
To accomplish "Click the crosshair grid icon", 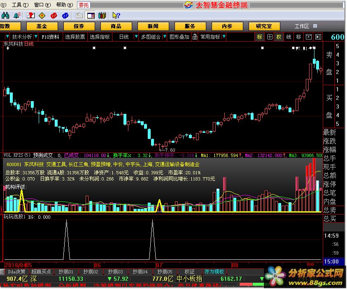I will click(x=270, y=37).
